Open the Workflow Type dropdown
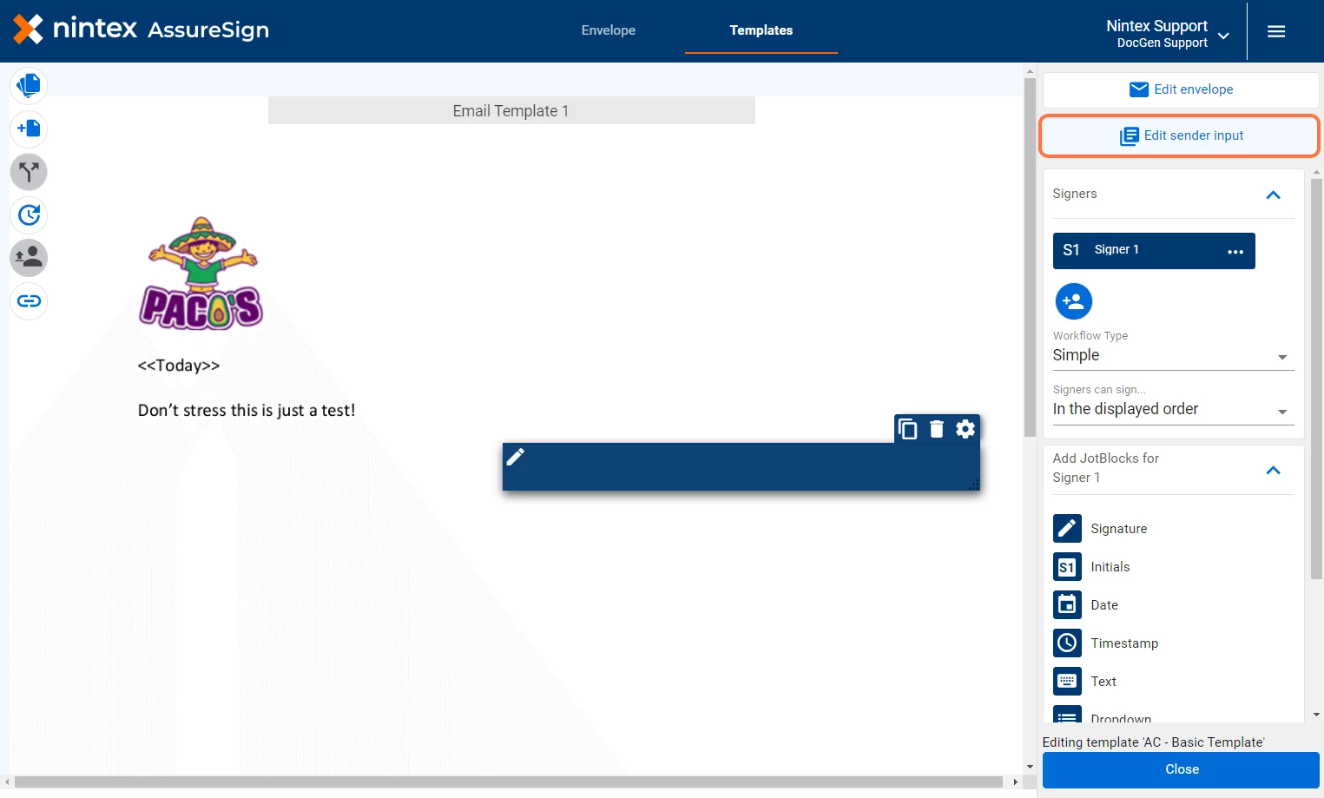Screen dimensions: 1324x798 1173,355
